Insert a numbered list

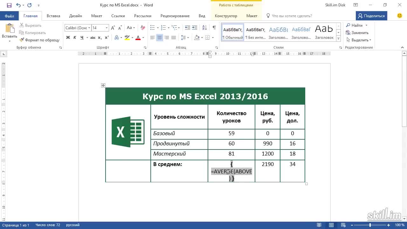[163, 28]
